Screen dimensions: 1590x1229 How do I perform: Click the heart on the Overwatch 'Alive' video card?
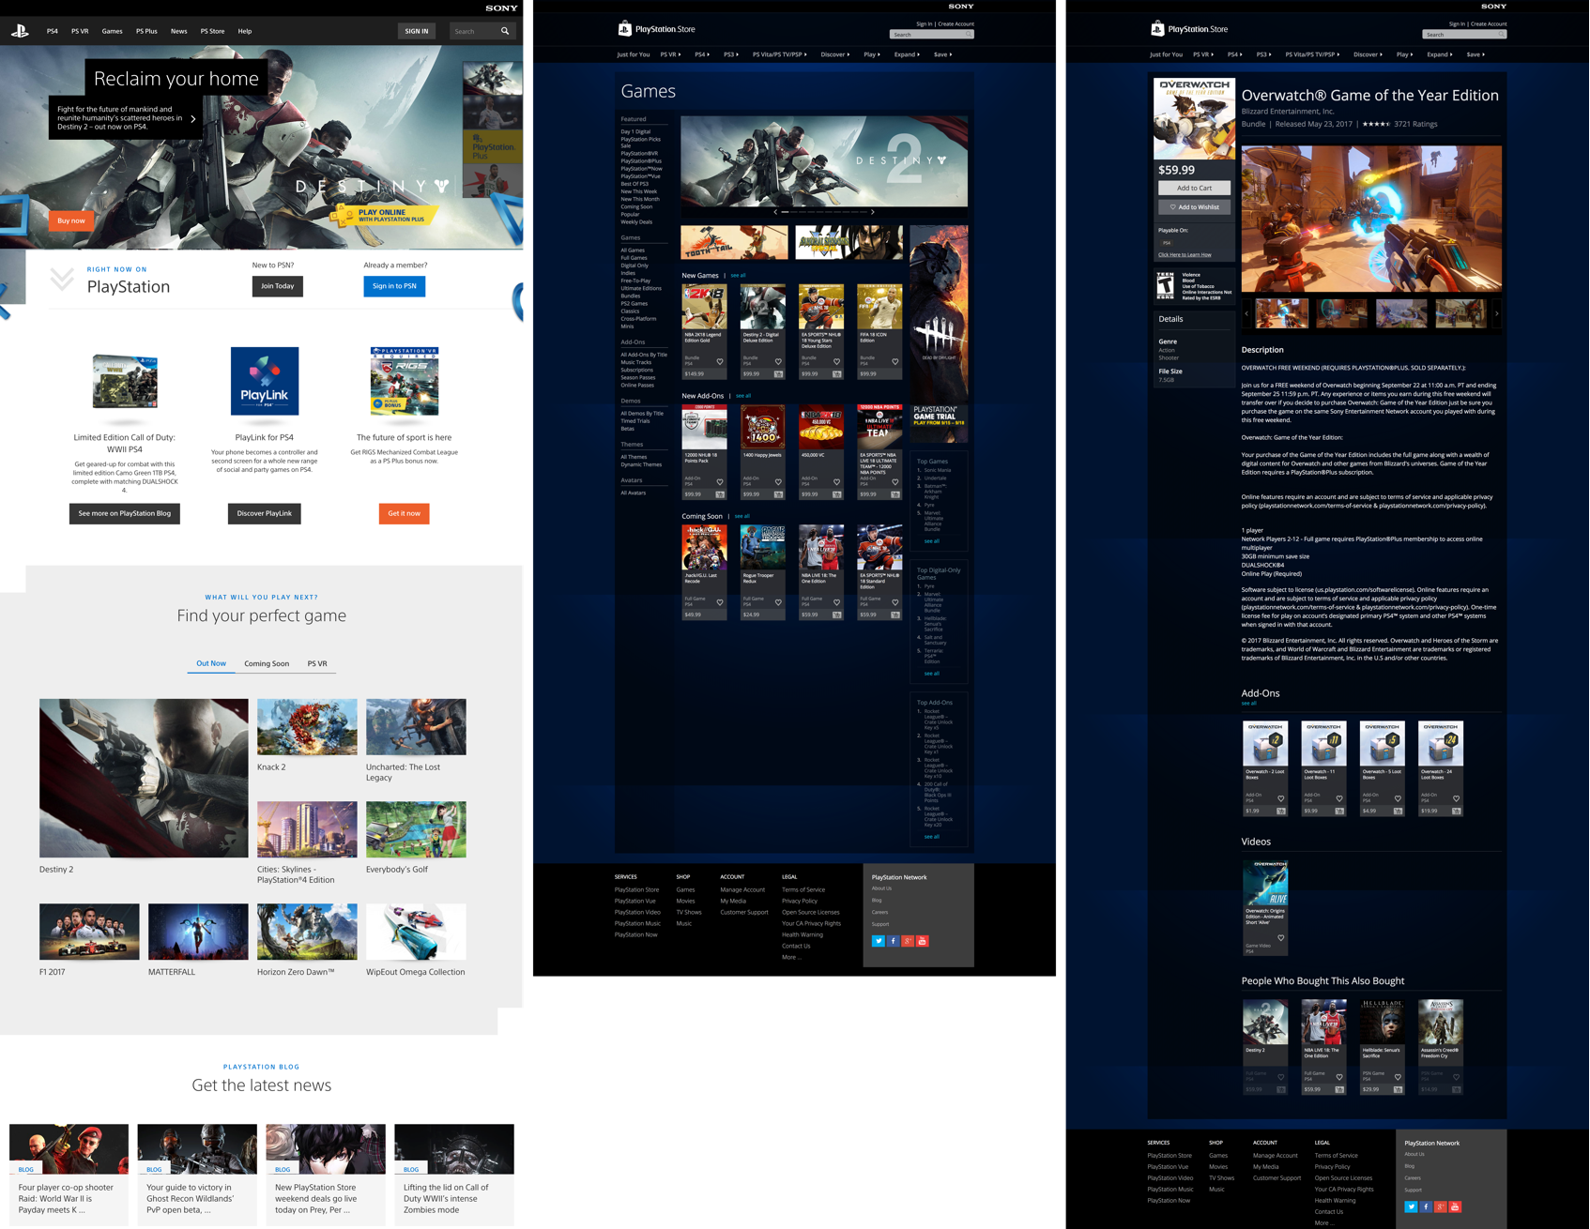click(1281, 937)
